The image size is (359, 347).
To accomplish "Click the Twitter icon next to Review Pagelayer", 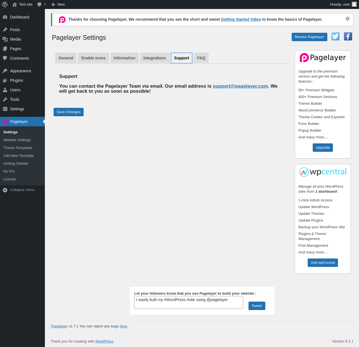I will pyautogui.click(x=335, y=36).
